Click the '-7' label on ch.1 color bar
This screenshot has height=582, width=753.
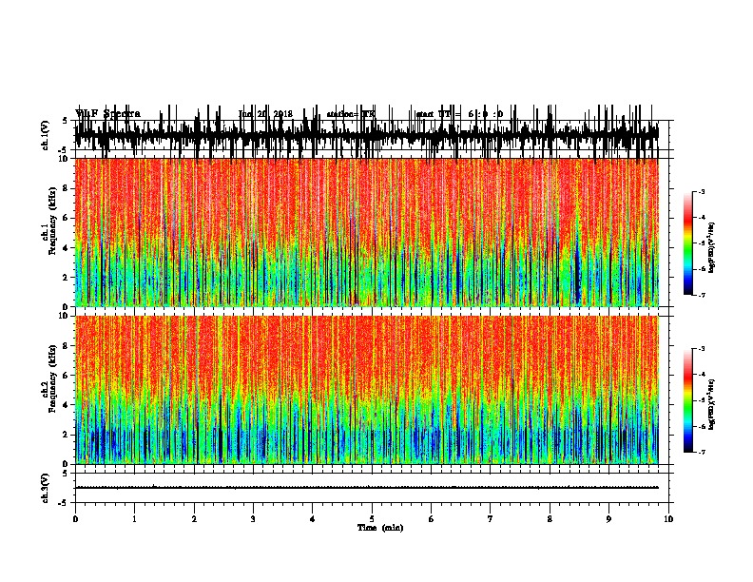pos(702,295)
